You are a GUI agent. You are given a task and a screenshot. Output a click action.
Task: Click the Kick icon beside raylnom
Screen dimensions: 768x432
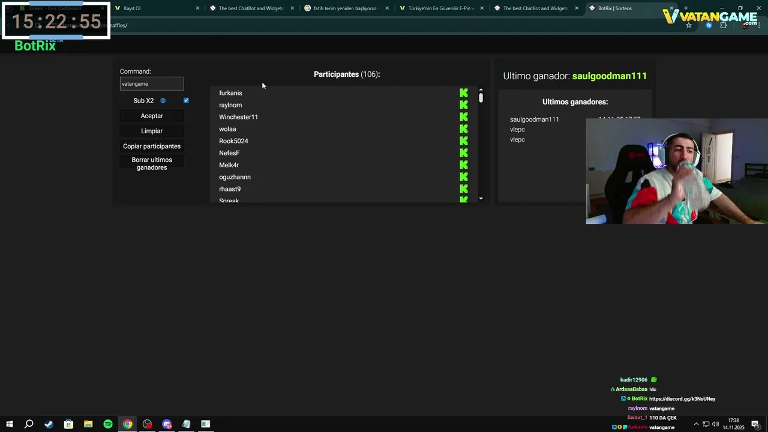[464, 105]
